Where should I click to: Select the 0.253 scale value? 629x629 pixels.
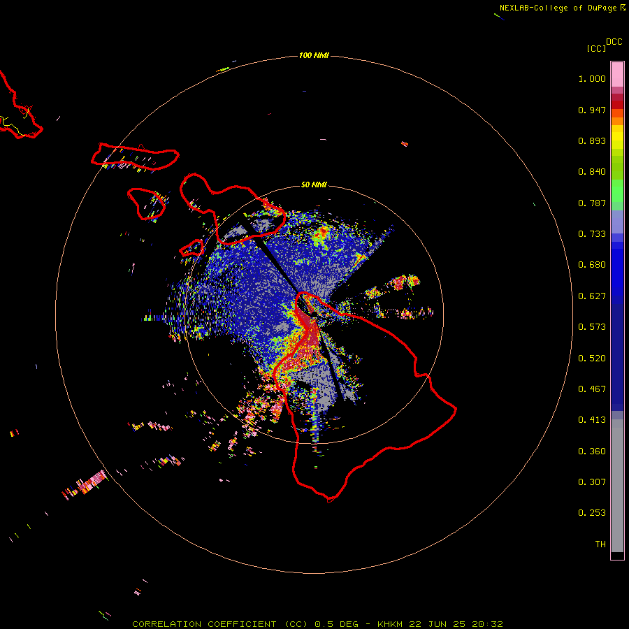pyautogui.click(x=592, y=513)
